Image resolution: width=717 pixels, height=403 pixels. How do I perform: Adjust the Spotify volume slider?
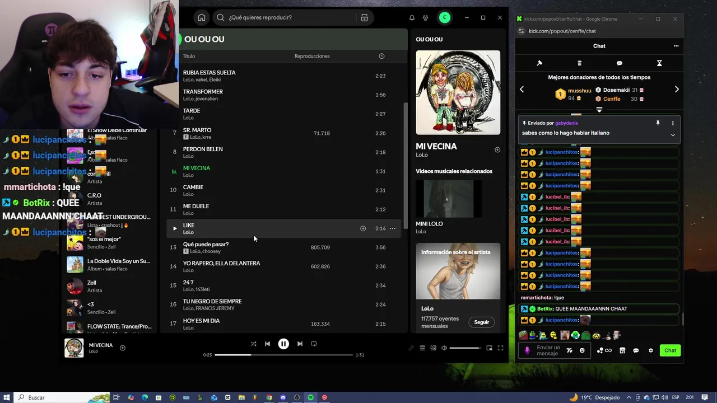(465, 348)
